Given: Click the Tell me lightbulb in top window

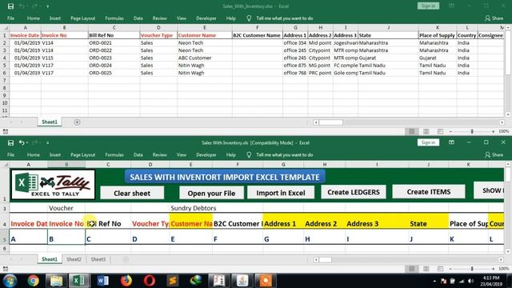Looking at the screenshot, I should click(249, 18).
